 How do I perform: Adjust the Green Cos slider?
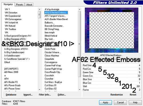(x=112, y=76)
